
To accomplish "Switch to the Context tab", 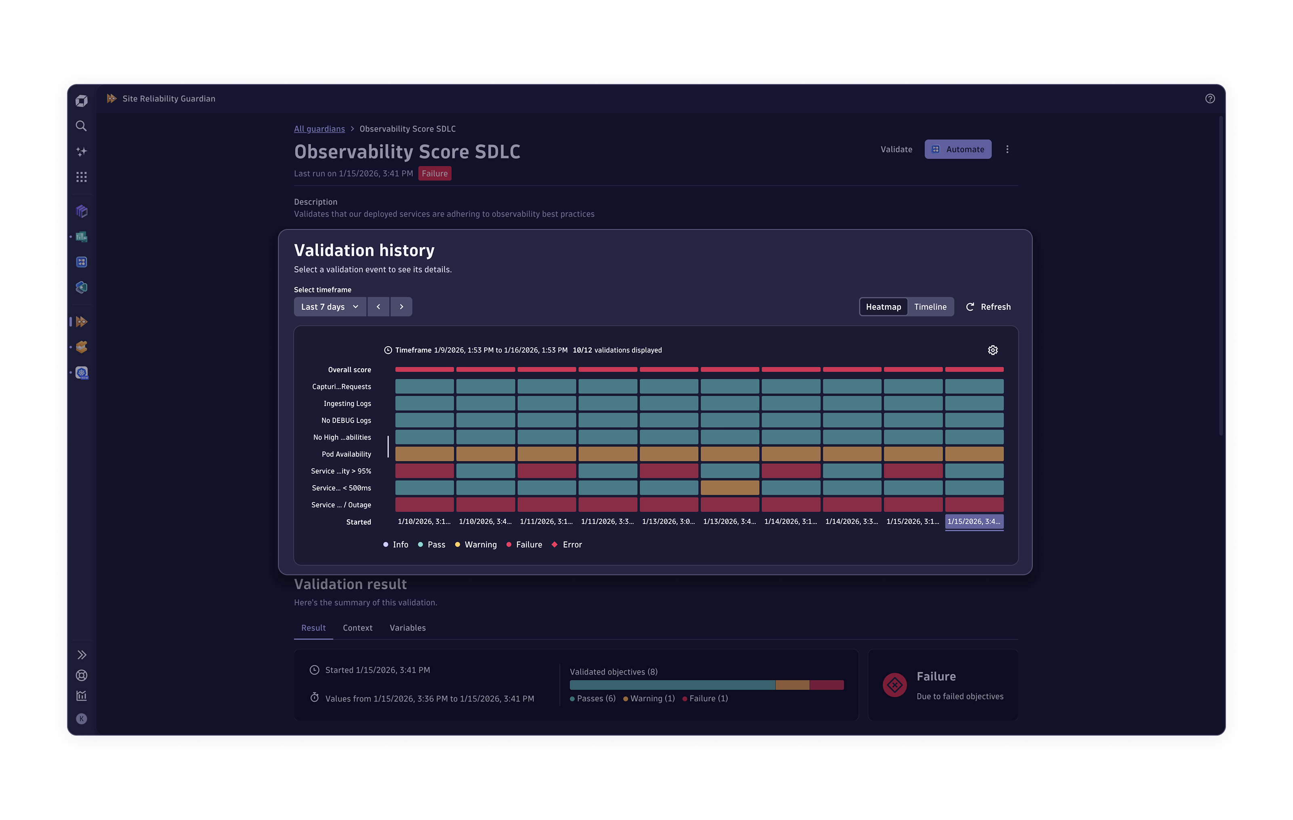I will [x=358, y=628].
